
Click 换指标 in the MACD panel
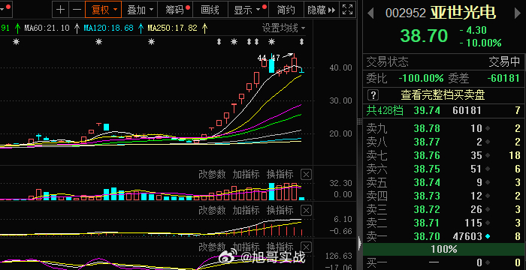pos(280,210)
